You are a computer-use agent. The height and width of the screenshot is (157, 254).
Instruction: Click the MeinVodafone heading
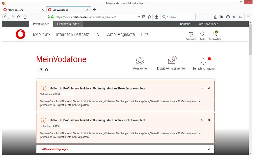pyautogui.click(x=61, y=59)
